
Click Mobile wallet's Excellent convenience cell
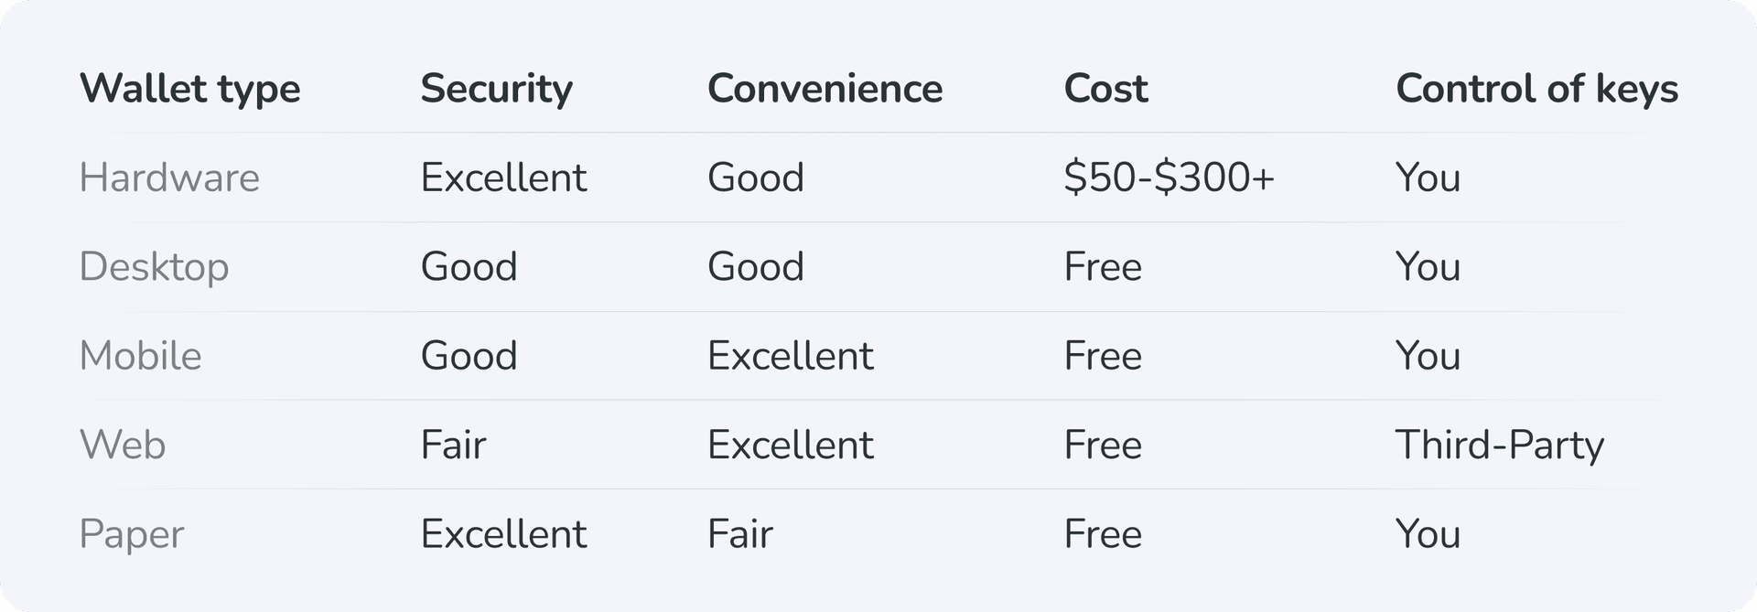click(790, 356)
